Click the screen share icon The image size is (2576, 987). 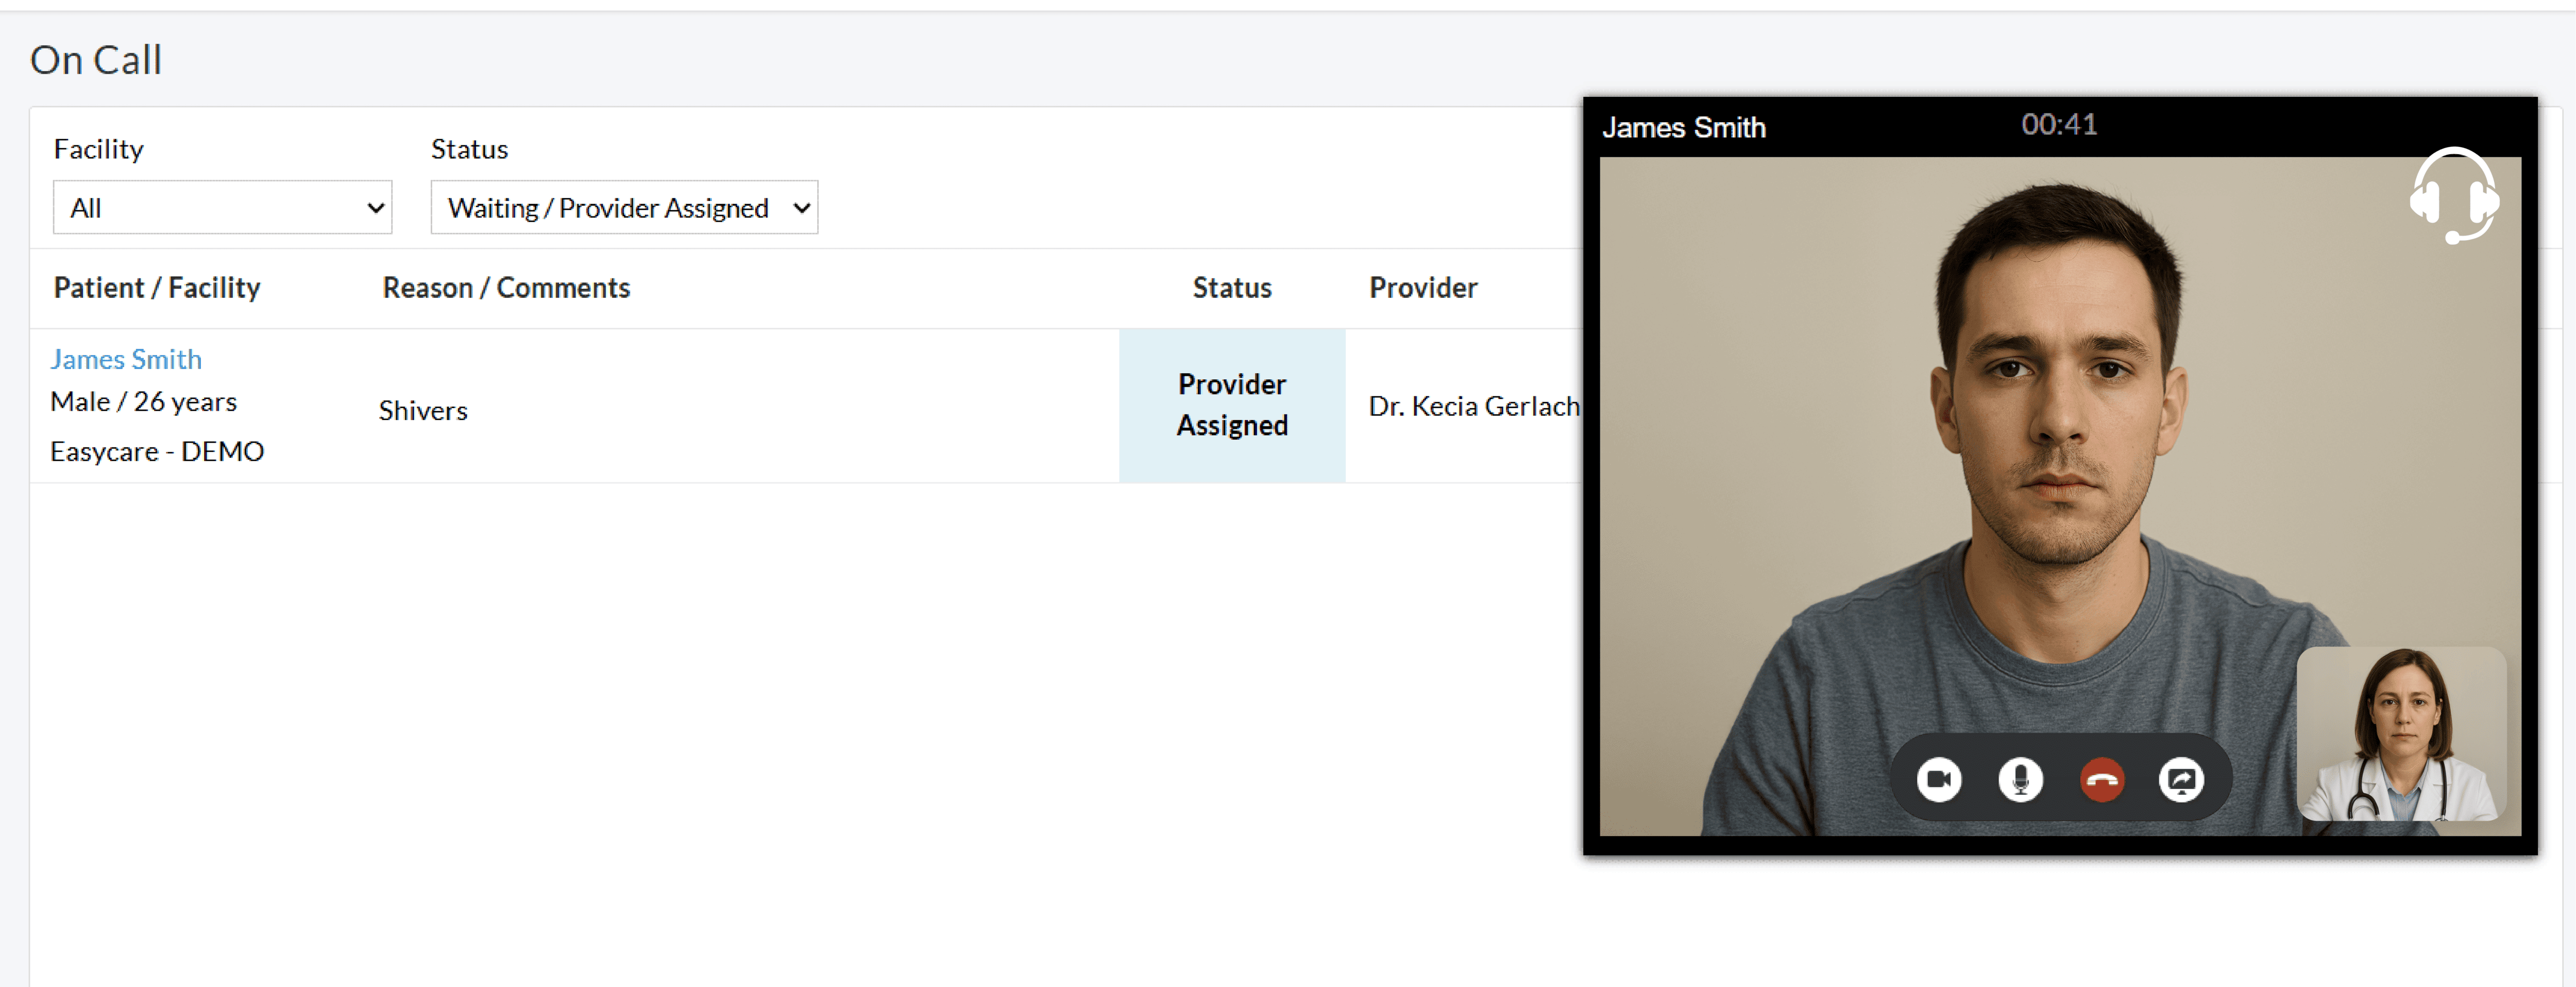(x=2181, y=779)
